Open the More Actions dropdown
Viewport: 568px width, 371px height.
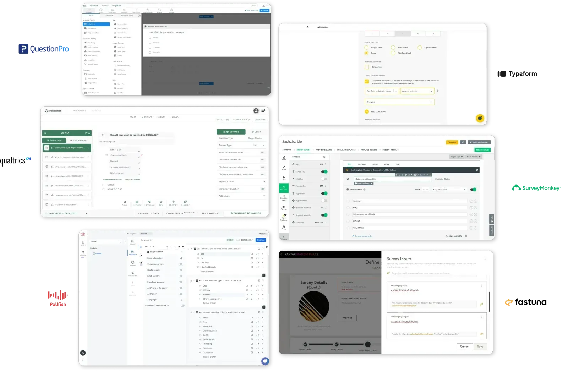click(x=474, y=157)
